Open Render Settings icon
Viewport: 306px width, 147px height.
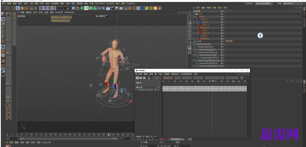click(x=68, y=8)
